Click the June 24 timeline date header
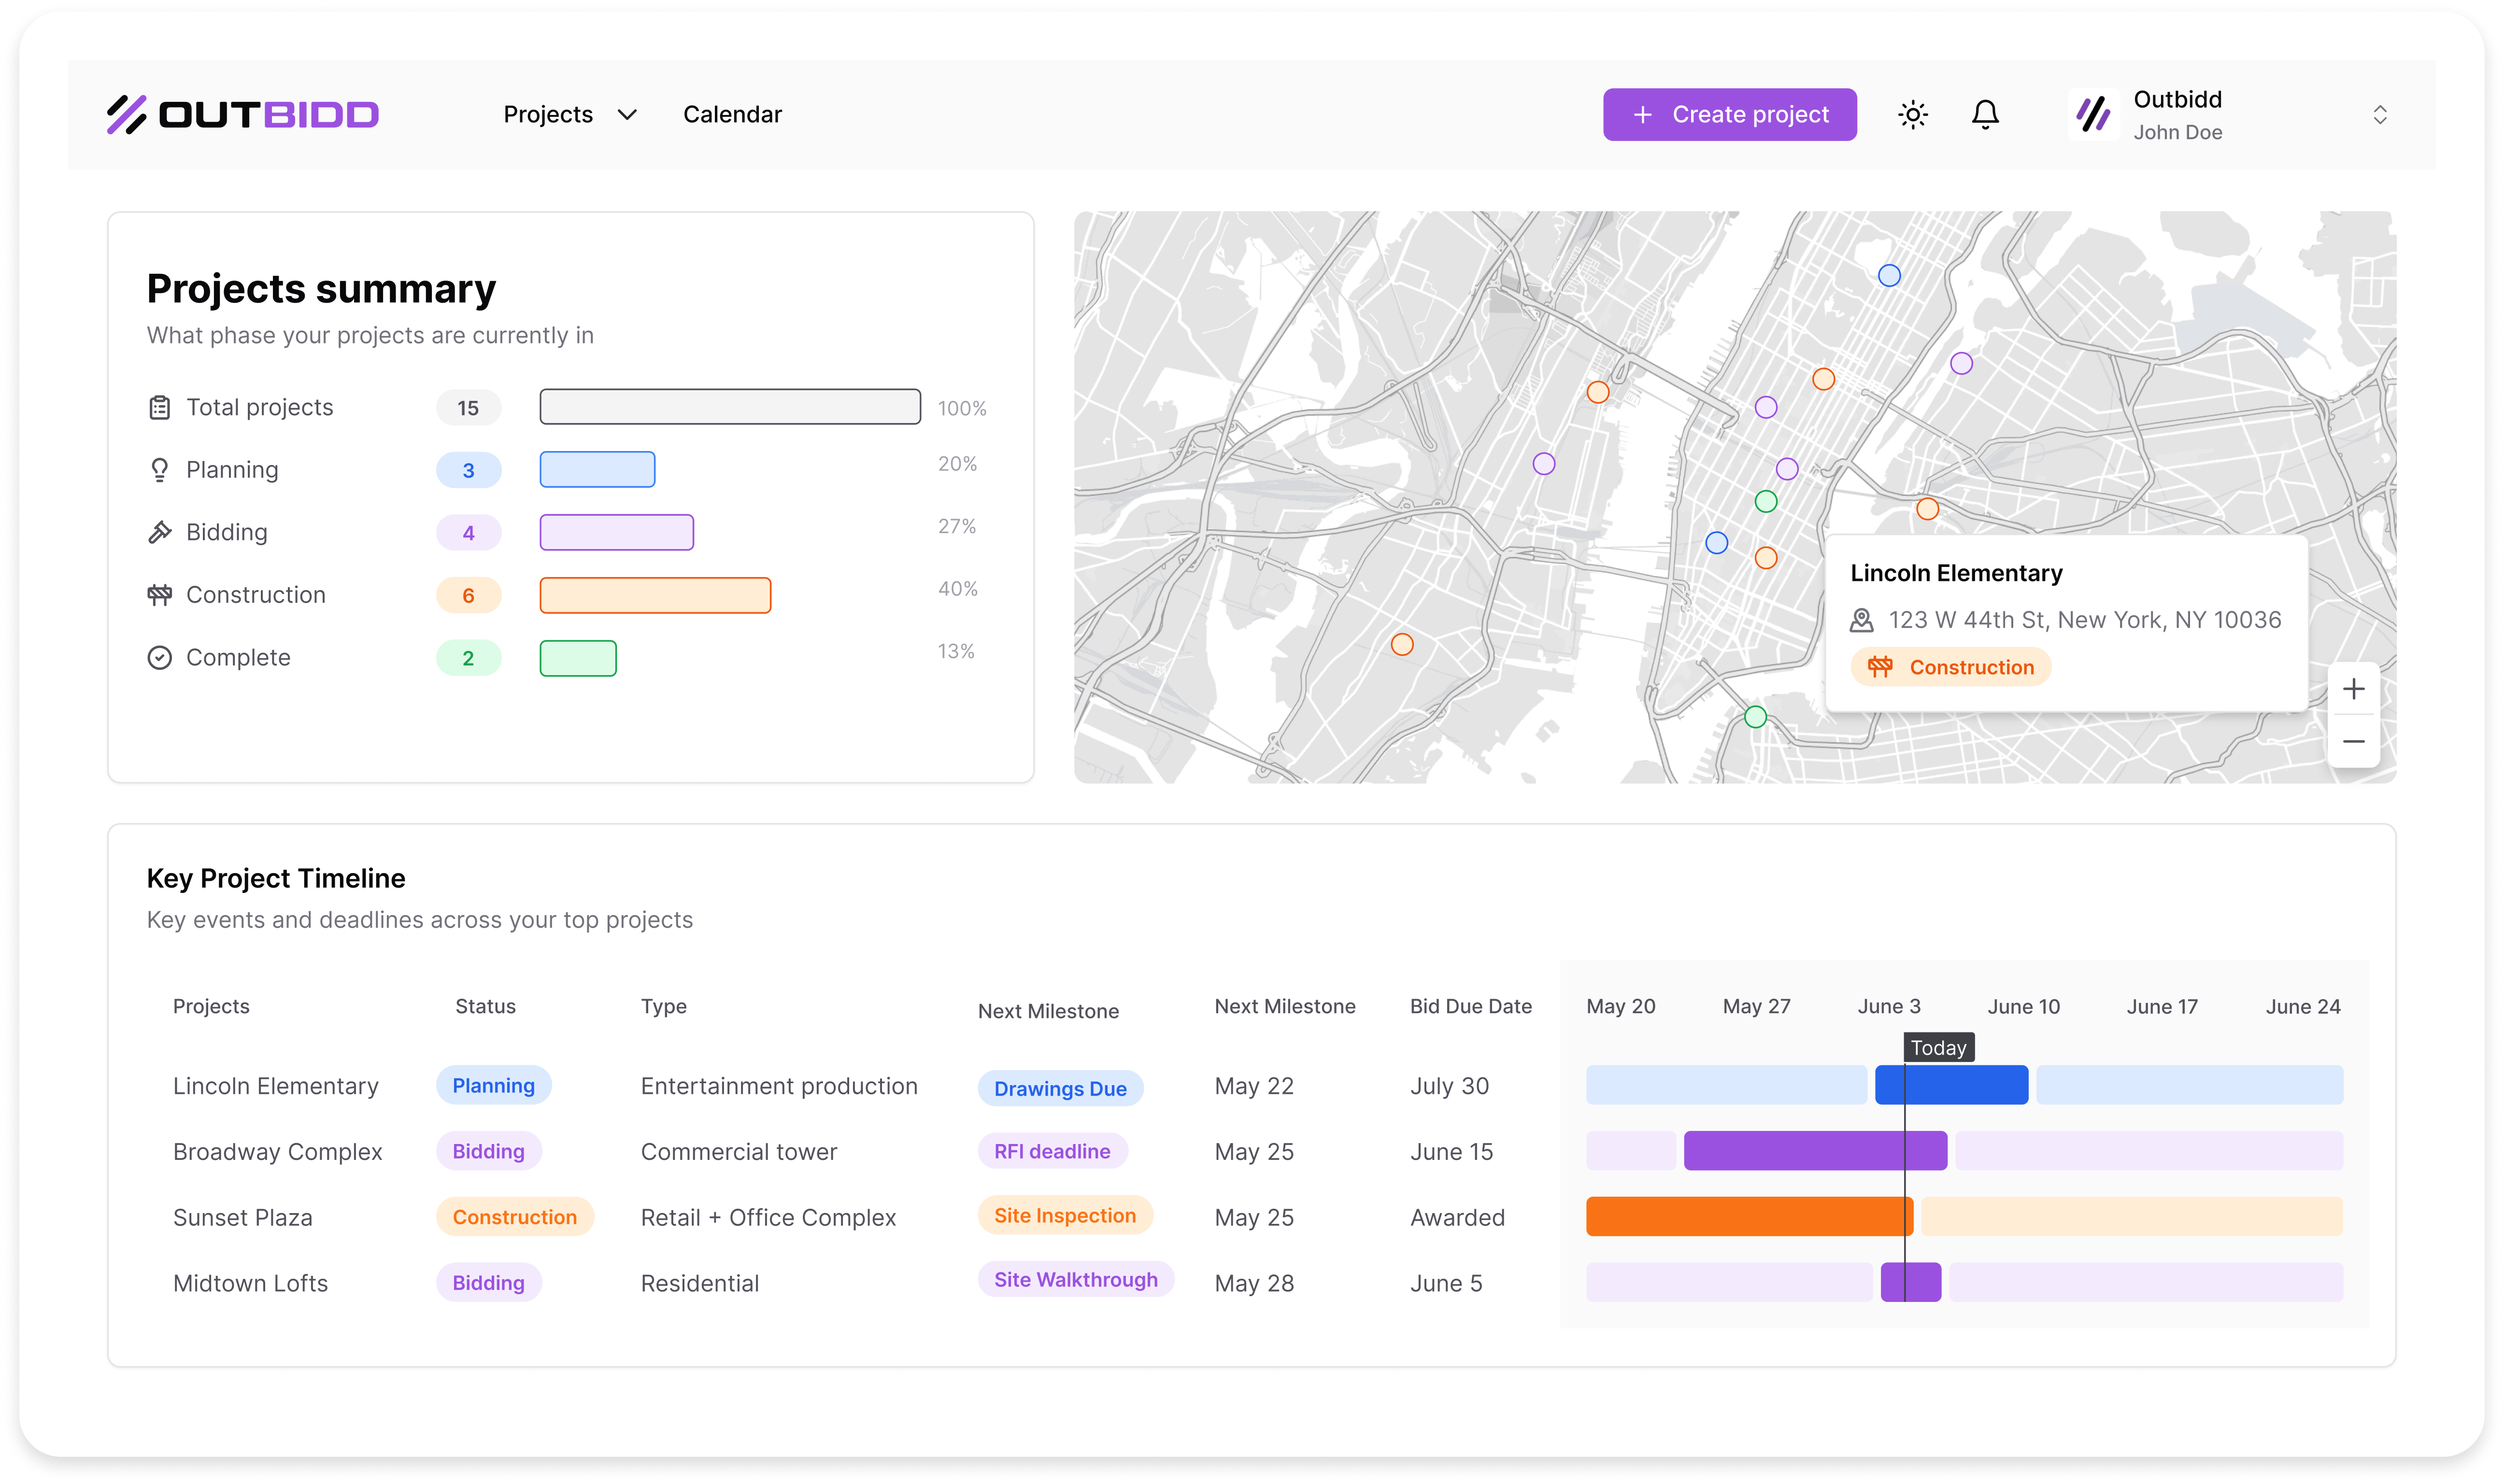The width and height of the screenshot is (2504, 1484). click(2302, 1006)
